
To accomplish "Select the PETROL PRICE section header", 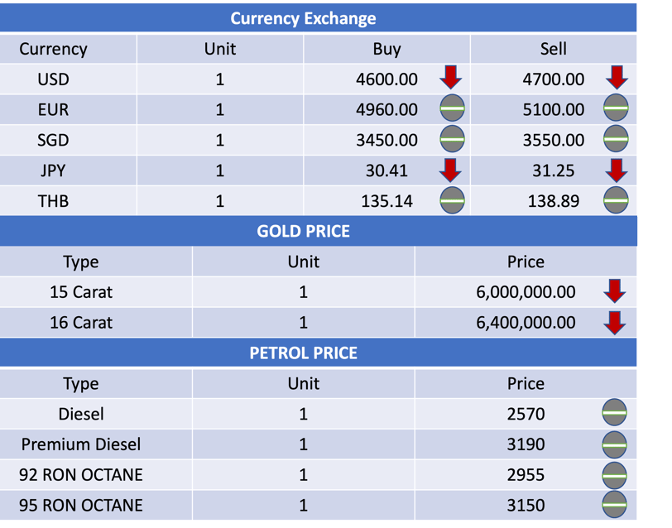I will pyautogui.click(x=303, y=353).
